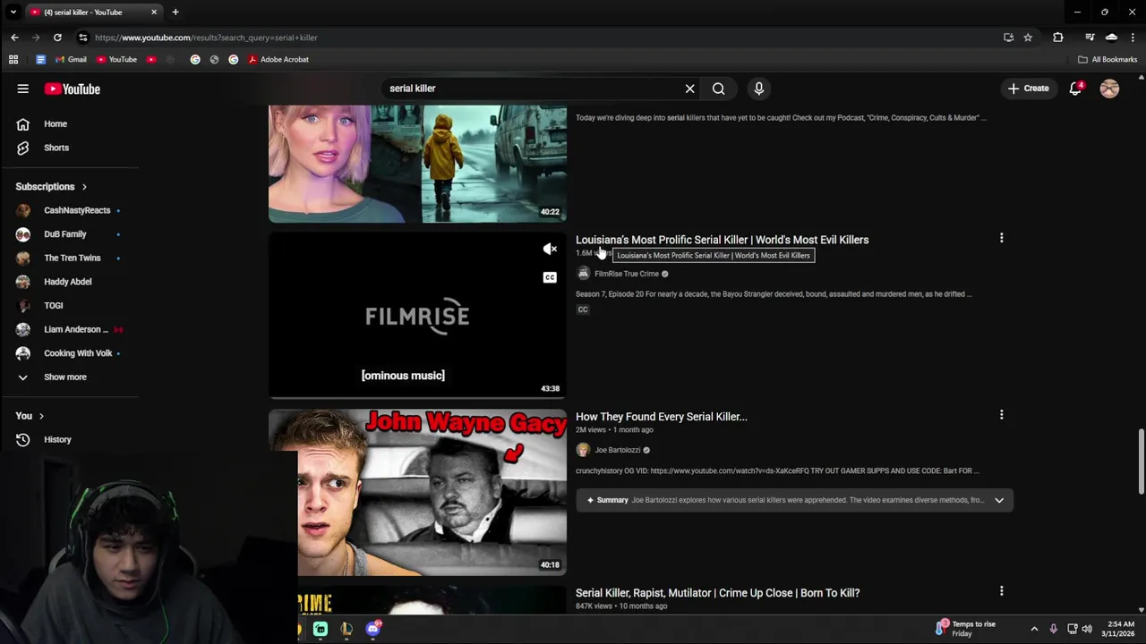Open TOGI subscription channel

pos(54,306)
